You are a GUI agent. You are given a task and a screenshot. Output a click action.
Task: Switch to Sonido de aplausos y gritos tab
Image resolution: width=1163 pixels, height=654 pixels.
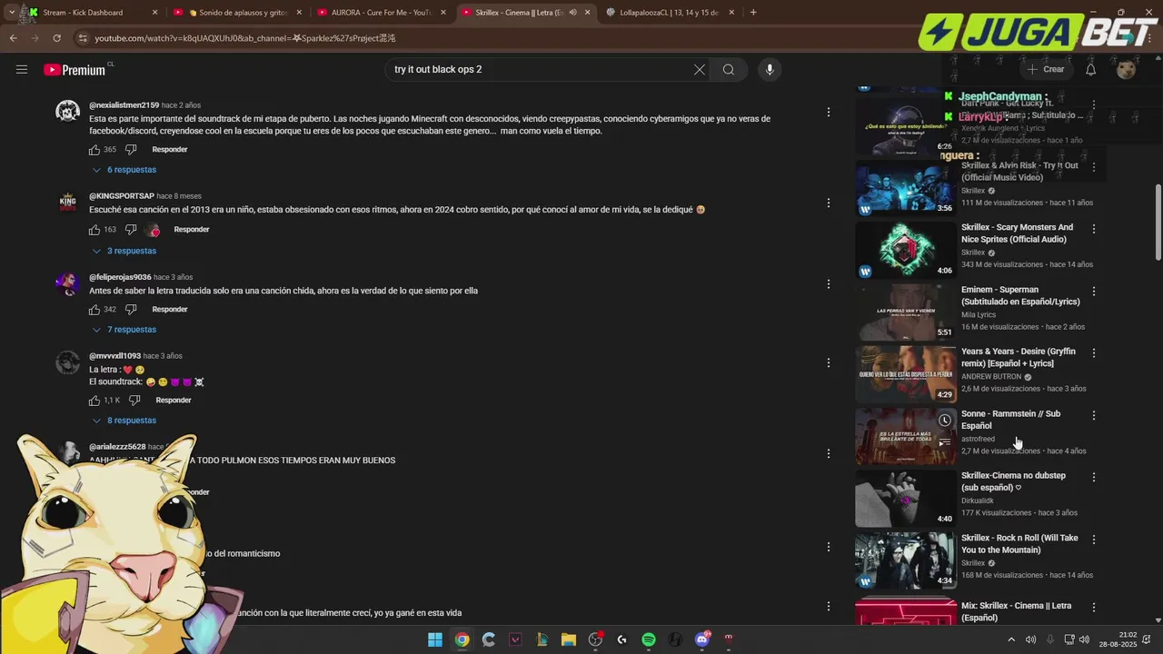pyautogui.click(x=236, y=13)
